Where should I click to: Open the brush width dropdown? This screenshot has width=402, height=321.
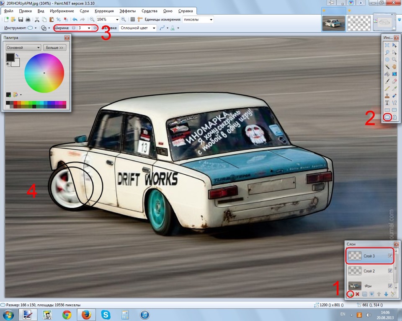coord(89,28)
